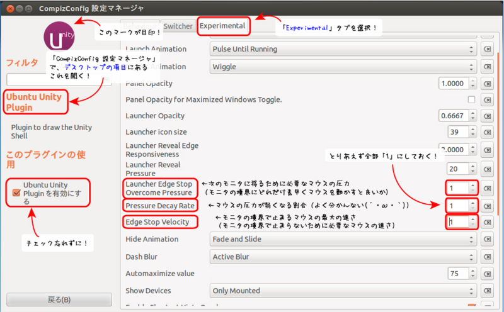The height and width of the screenshot is (312, 504).
Task: Reset Pressure Decay Rate to default
Action: (487, 206)
